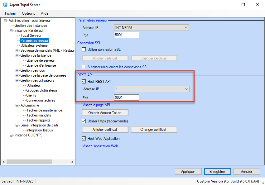265x185 pixels.
Task: Collapse the Administration Topal Serveur root node
Action: (x=5, y=21)
